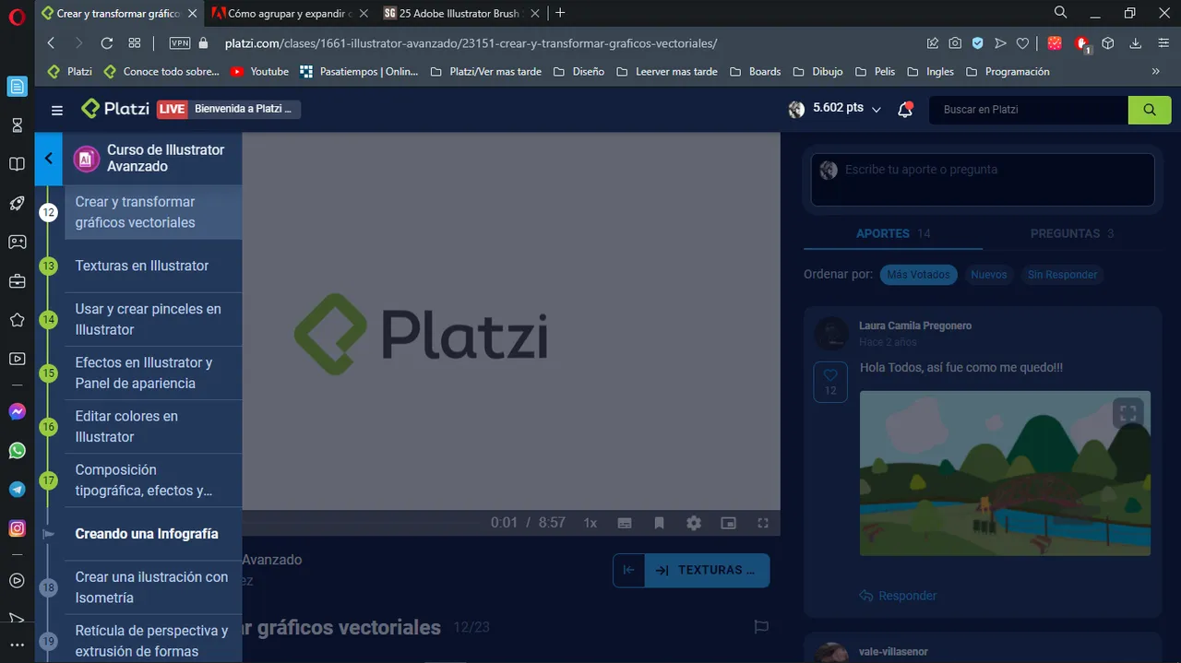The image size is (1181, 663).
Task: Go to the next class TEXTURAS
Action: pos(708,570)
